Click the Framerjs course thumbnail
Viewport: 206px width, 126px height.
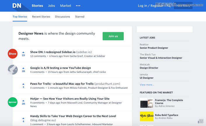146,103
